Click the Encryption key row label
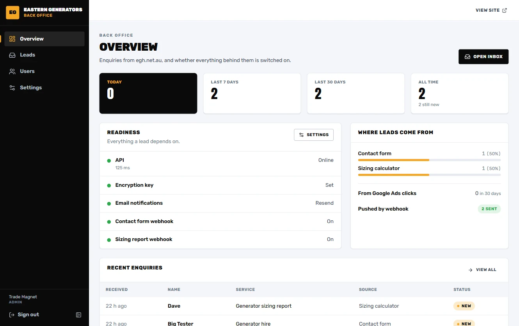This screenshot has width=519, height=326. point(134,185)
